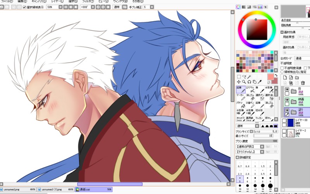
Task: Create a new layer folder
Action: pos(297,78)
